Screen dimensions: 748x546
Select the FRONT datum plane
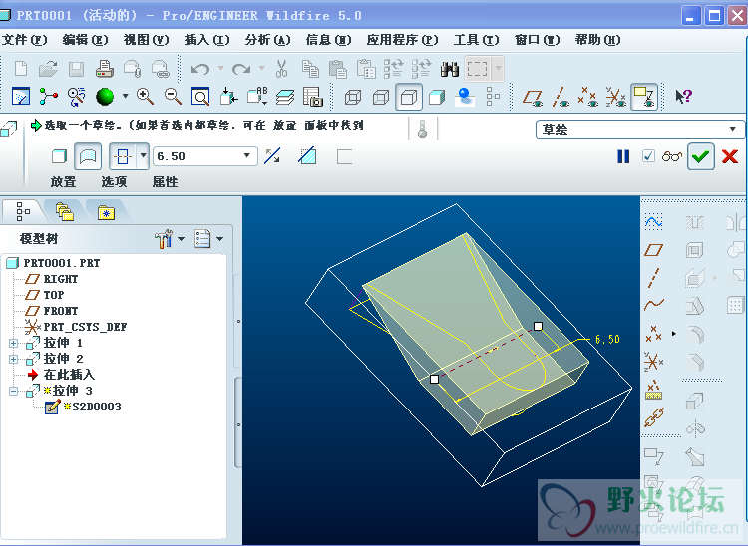(x=61, y=311)
